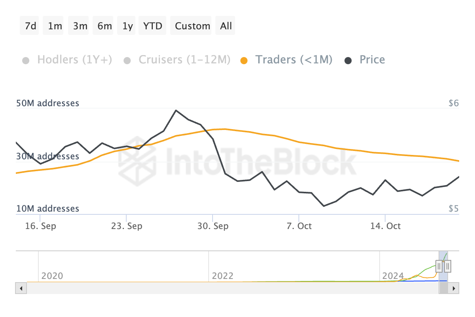Set range to 6m
Image resolution: width=475 pixels, height=317 pixels.
pyautogui.click(x=104, y=26)
